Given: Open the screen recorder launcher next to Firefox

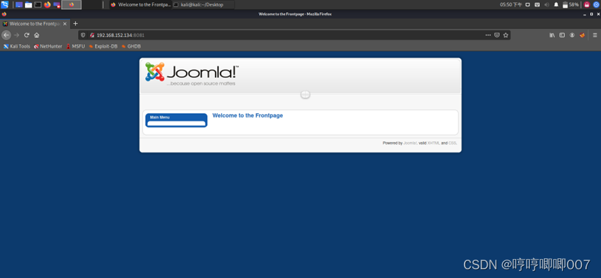Looking at the screenshot, I should pos(57,5).
